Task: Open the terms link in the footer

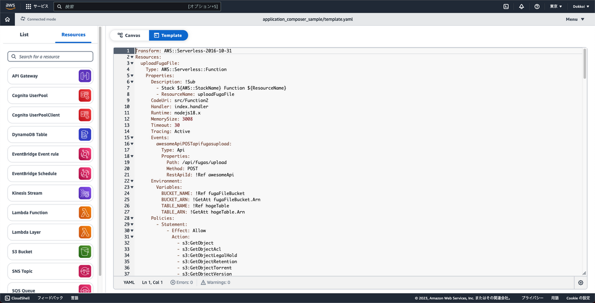Action: point(555,298)
